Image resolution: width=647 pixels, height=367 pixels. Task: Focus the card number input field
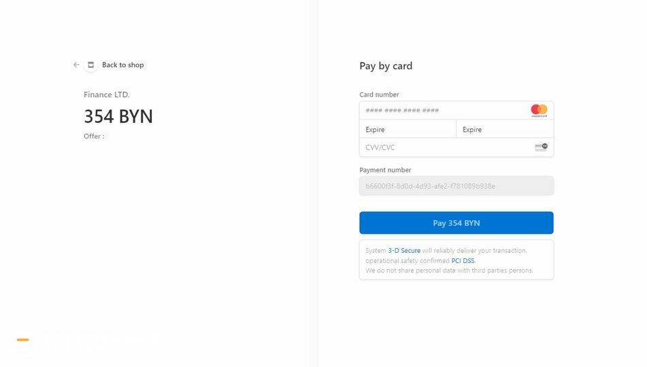pos(442,110)
